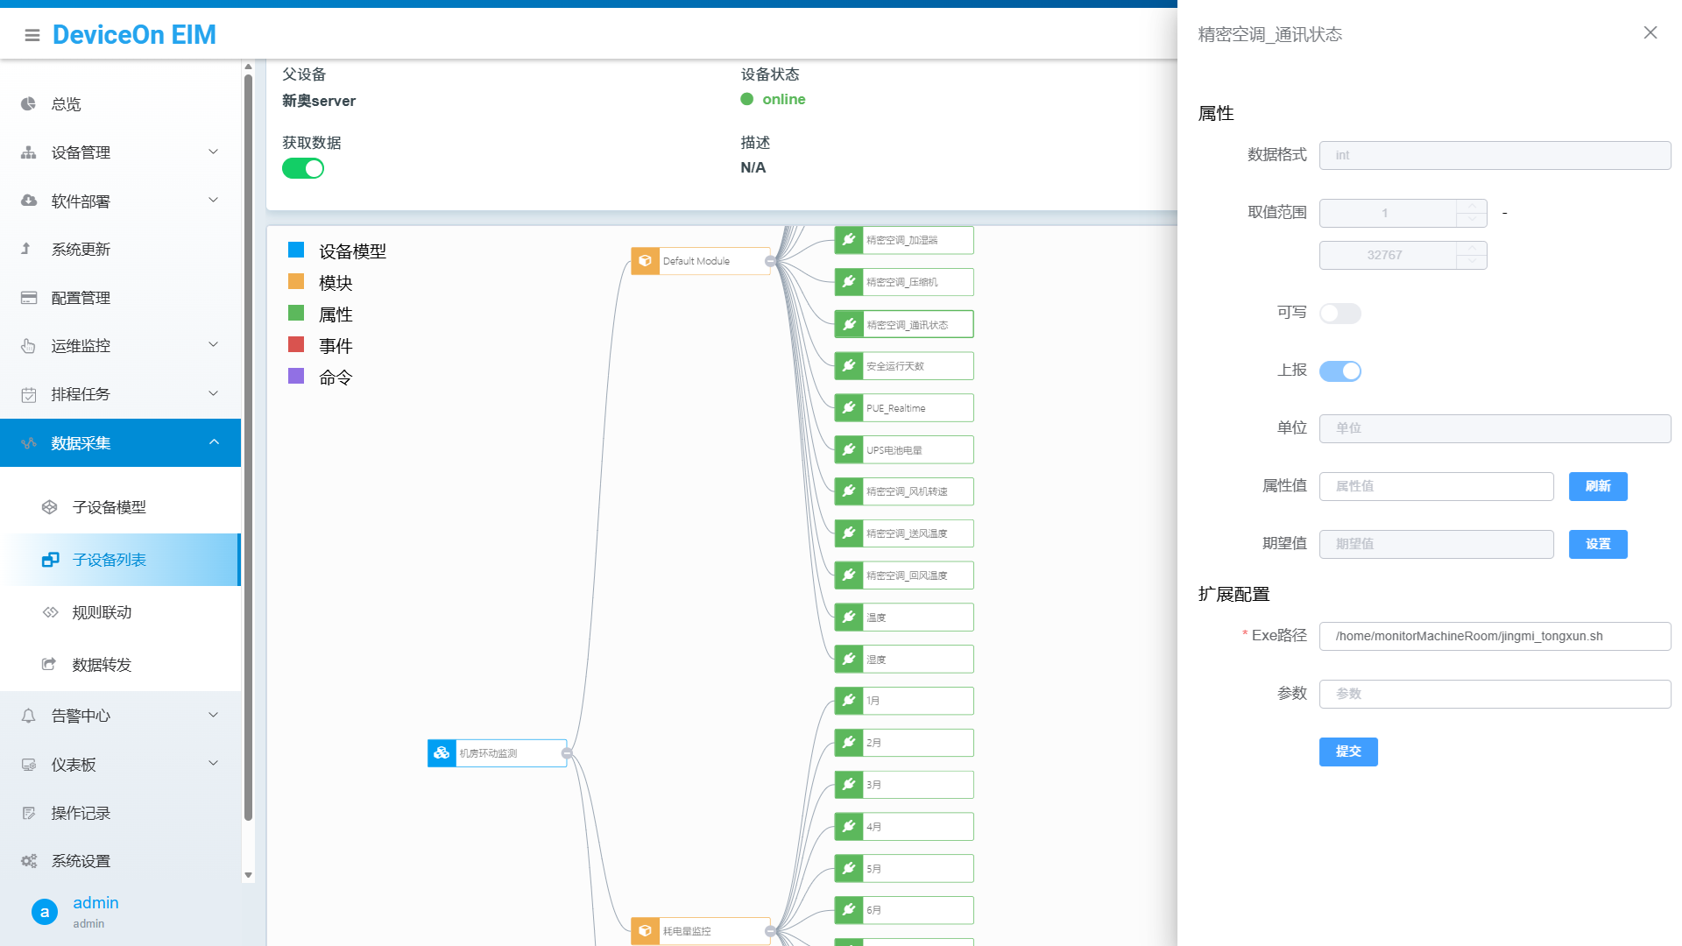
Task: Click the 总览 overview pie icon
Action: click(29, 104)
